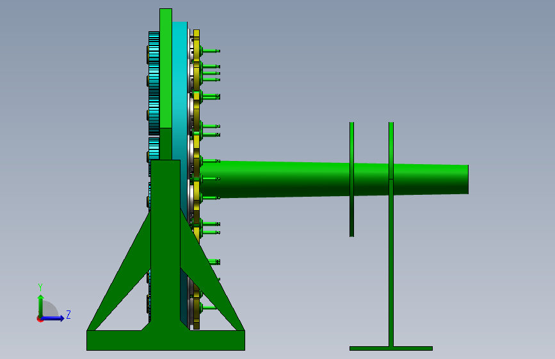This screenshot has height=359, width=555.
Task: Select the green Y-axis arrow of the triad
Action: [41, 306]
